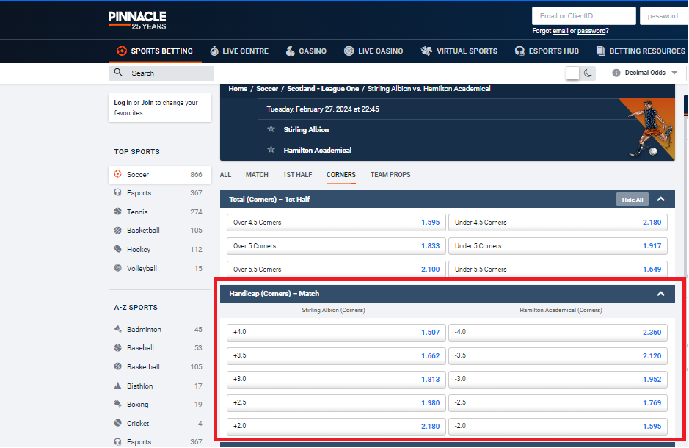Select Stirling Albion +2.5 at 1.980
This screenshot has height=448, width=689.
[336, 402]
